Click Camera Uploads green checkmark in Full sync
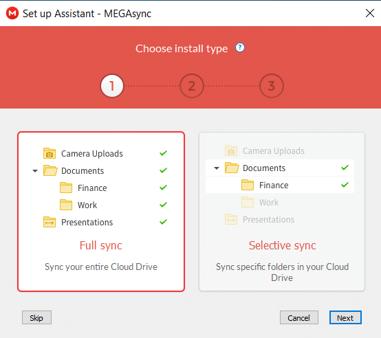This screenshot has height=338, width=381. tap(163, 153)
